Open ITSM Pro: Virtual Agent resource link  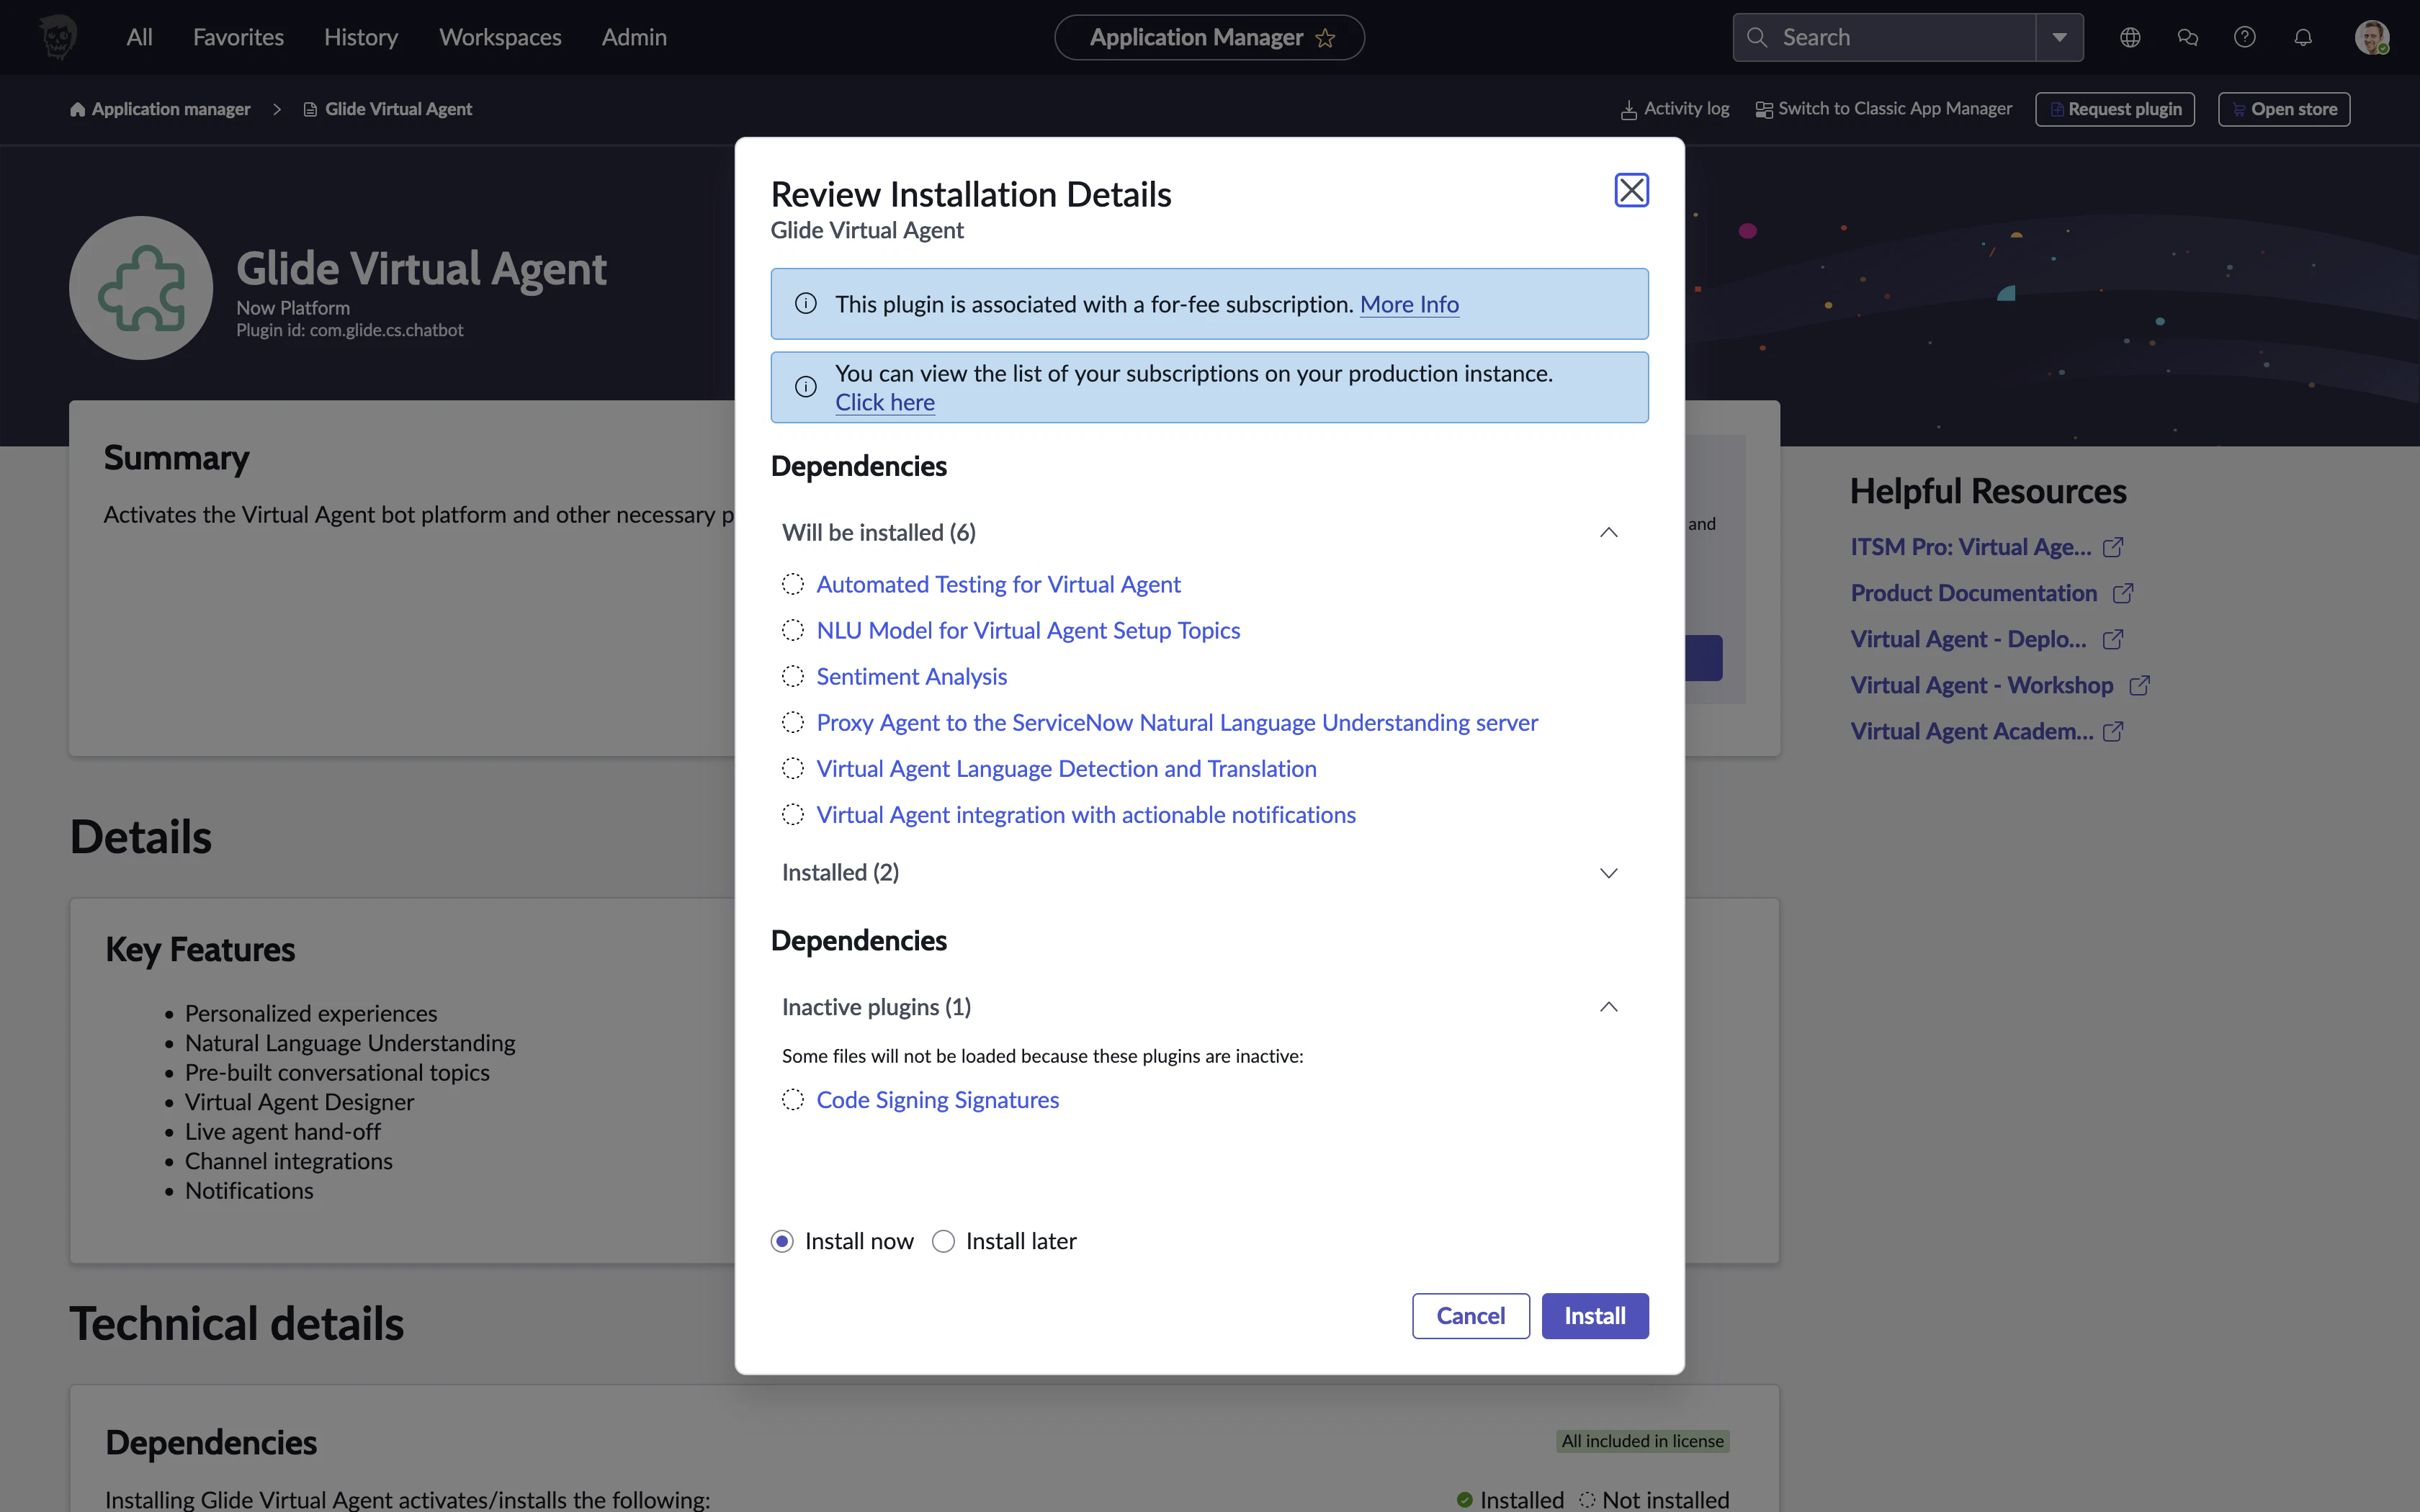tap(1970, 547)
